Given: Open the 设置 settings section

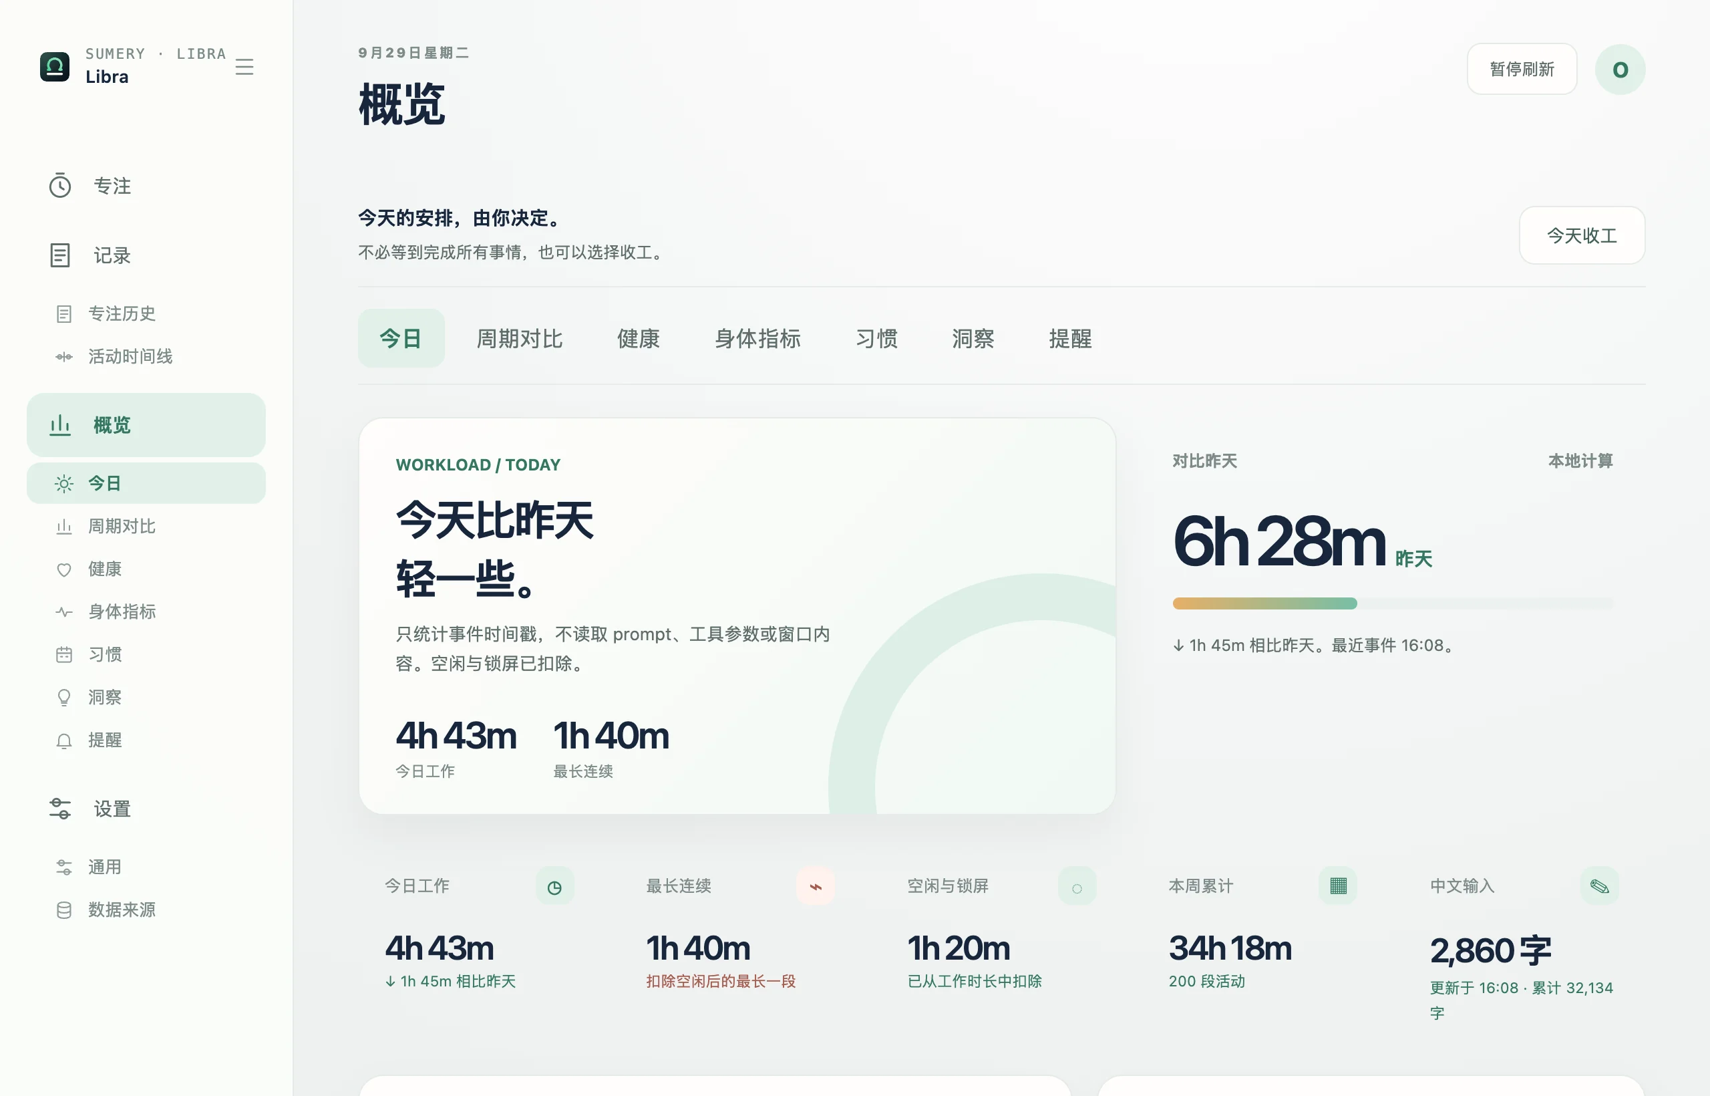Looking at the screenshot, I should coord(146,809).
